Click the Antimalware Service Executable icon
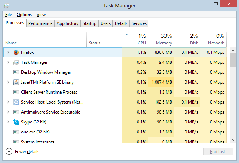The image size is (239, 163). (16, 112)
